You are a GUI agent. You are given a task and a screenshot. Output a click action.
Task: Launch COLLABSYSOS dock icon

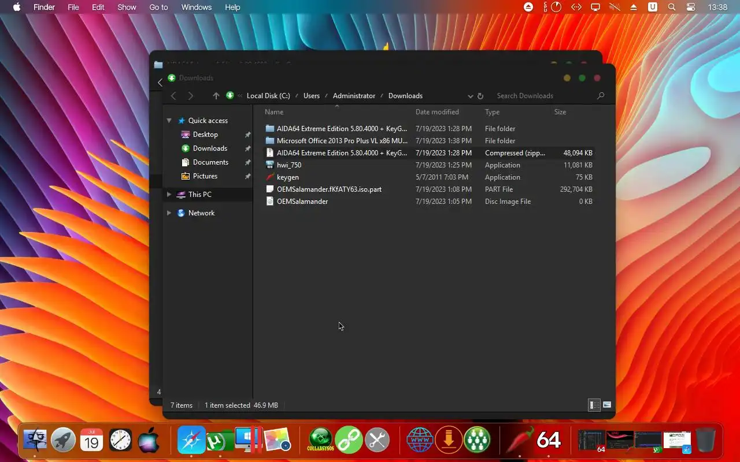pos(320,441)
